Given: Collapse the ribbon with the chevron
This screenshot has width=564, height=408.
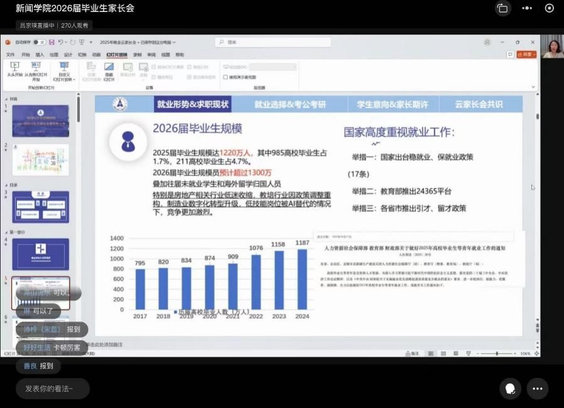Looking at the screenshot, I should (x=533, y=87).
